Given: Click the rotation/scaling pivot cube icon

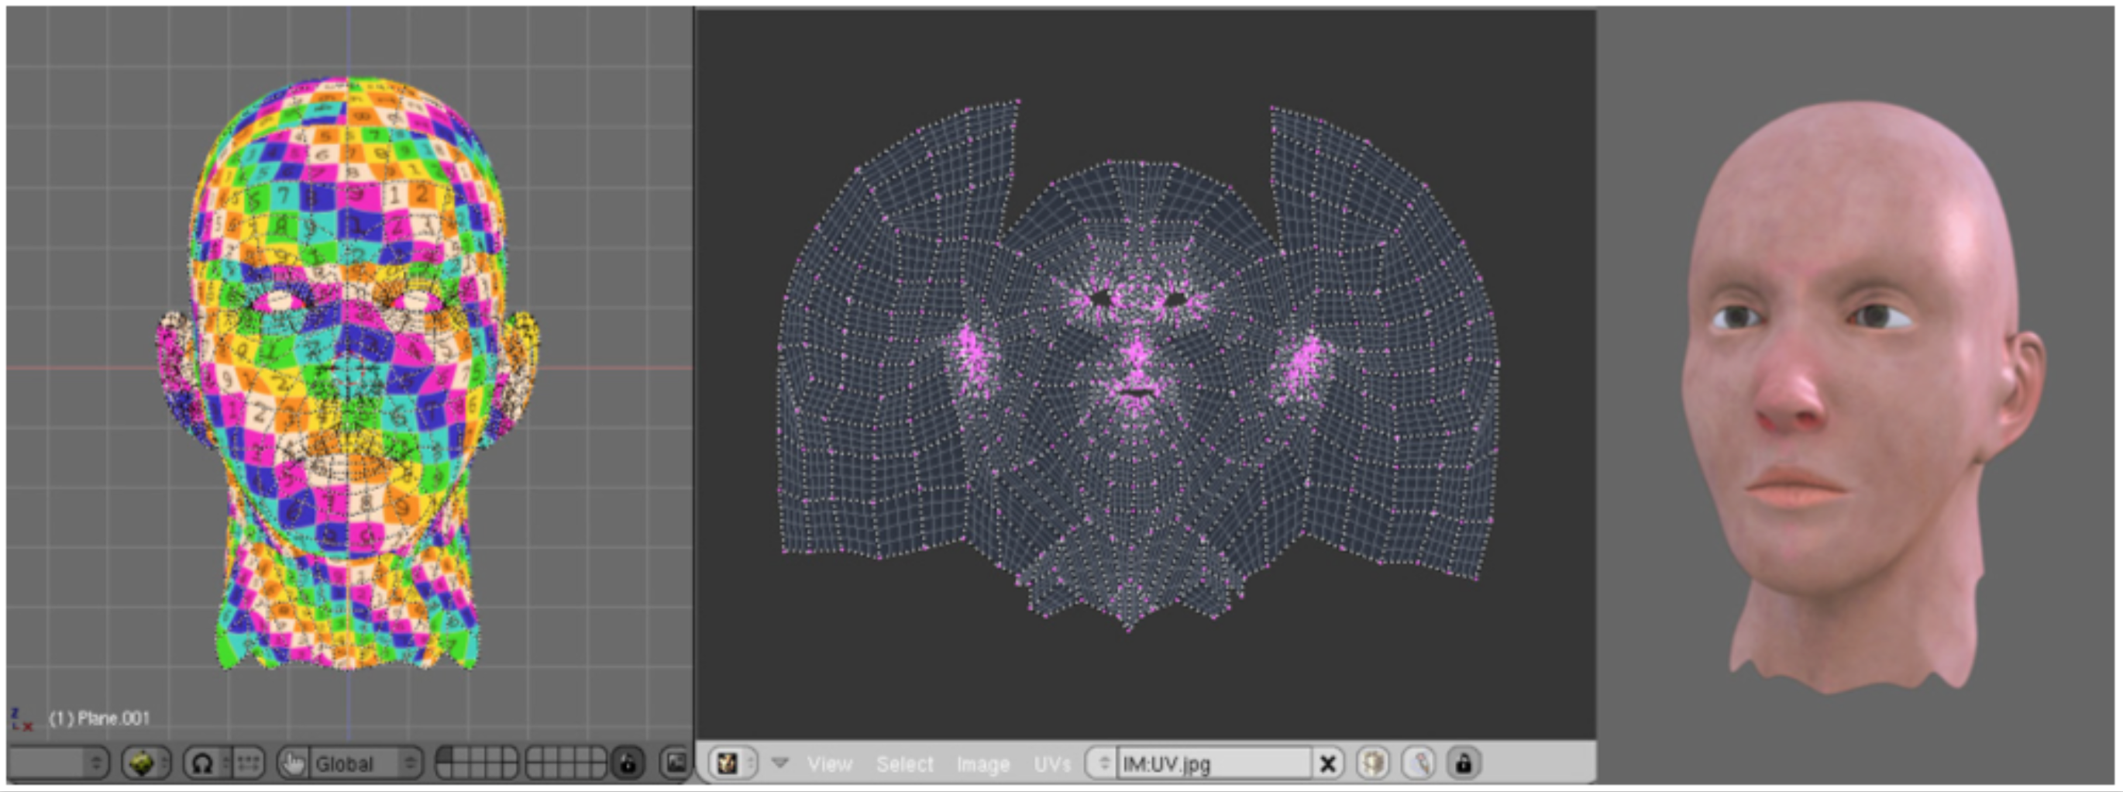Looking at the screenshot, I should [143, 763].
